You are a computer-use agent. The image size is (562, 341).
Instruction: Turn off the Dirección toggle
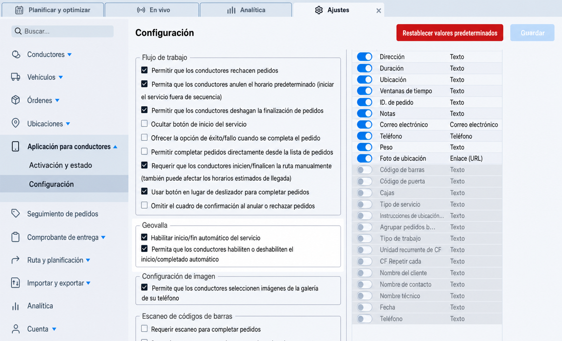[x=365, y=57]
